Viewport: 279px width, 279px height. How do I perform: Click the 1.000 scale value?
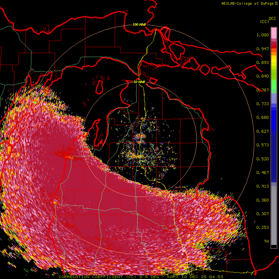(x=263, y=35)
